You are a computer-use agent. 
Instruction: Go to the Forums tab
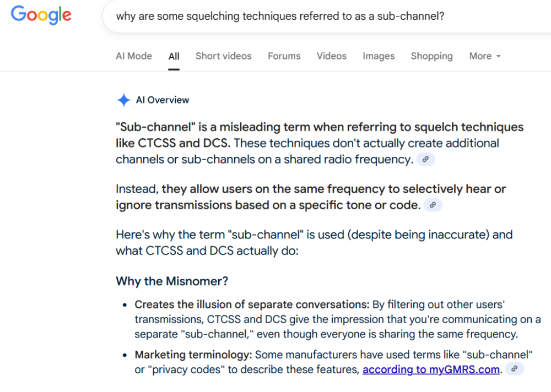click(284, 56)
